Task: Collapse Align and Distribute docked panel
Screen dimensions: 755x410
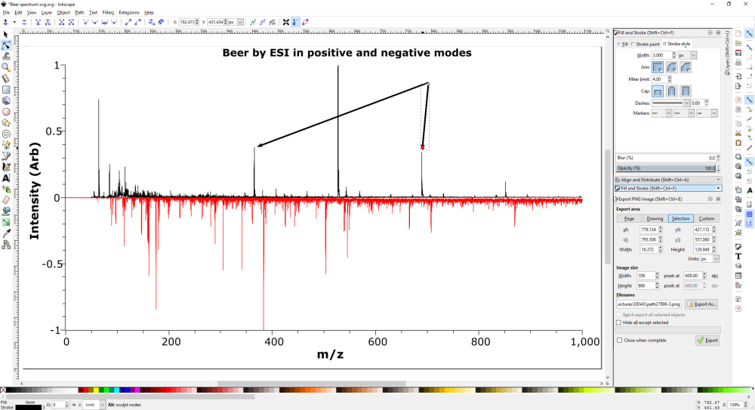Action: pyautogui.click(x=719, y=180)
